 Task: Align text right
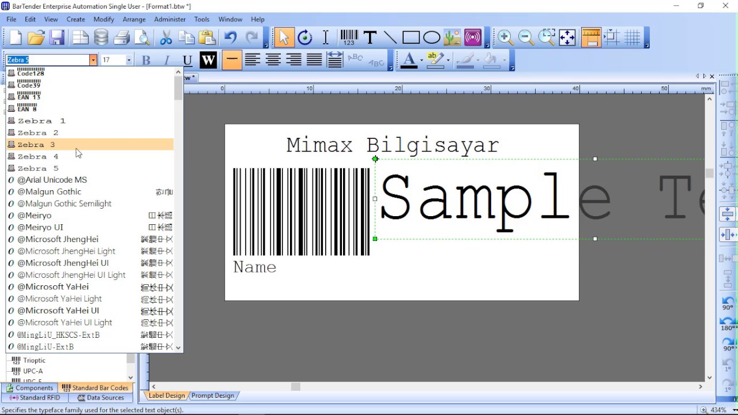tap(293, 60)
